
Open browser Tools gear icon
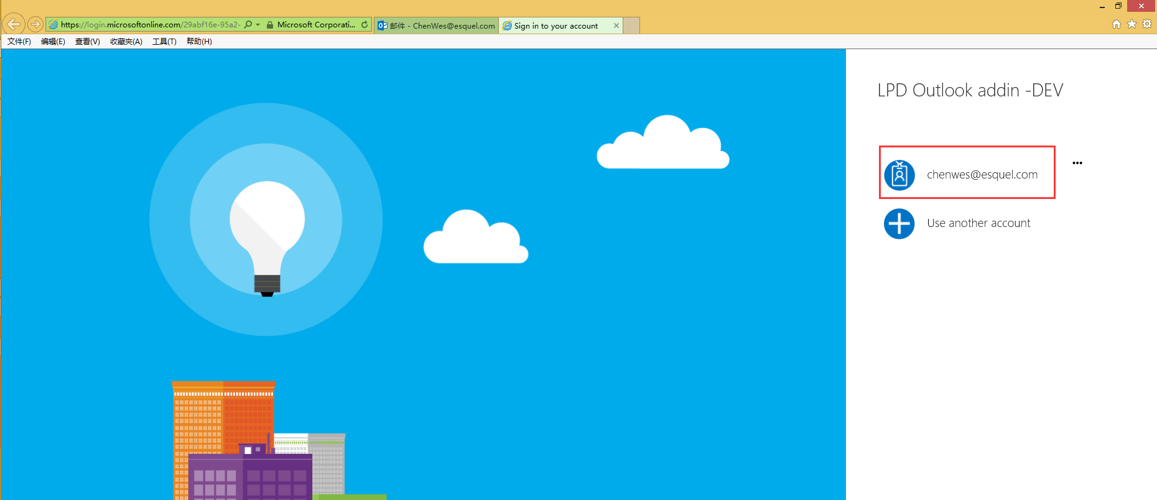click(x=1147, y=24)
